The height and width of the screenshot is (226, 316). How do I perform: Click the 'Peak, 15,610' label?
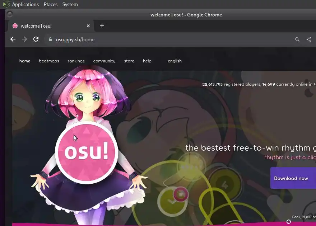click(302, 217)
